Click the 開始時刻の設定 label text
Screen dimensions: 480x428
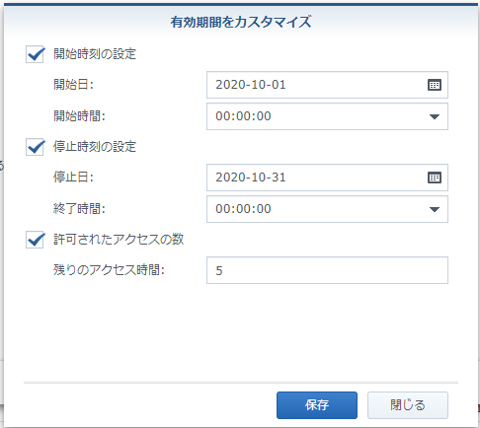coord(95,54)
